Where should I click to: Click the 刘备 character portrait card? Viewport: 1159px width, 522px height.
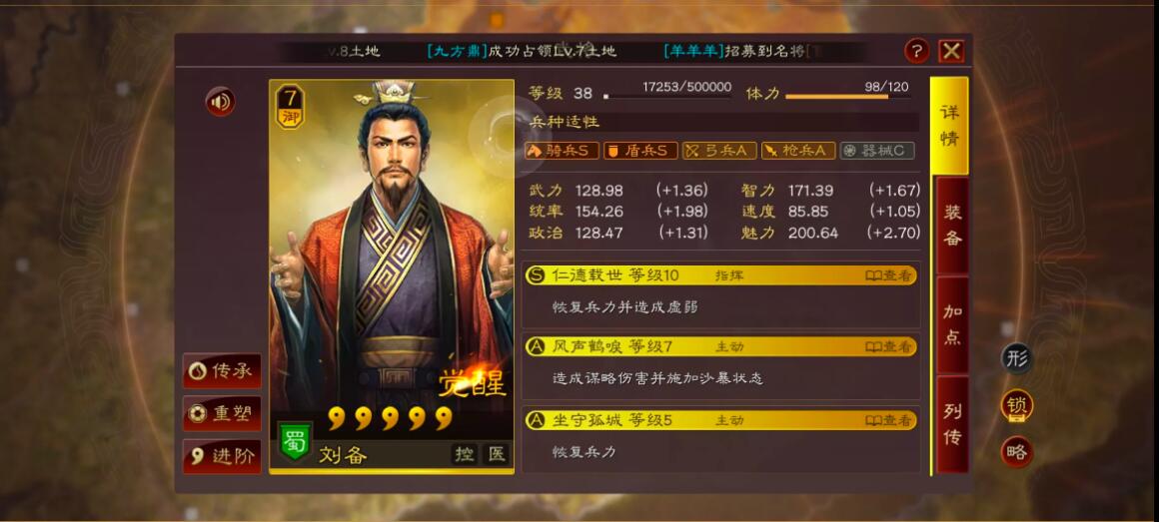coord(392,275)
